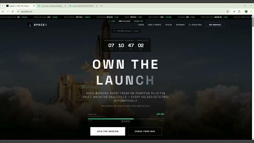
Task: Click the SPACEX brand name text
Action: click(40, 25)
